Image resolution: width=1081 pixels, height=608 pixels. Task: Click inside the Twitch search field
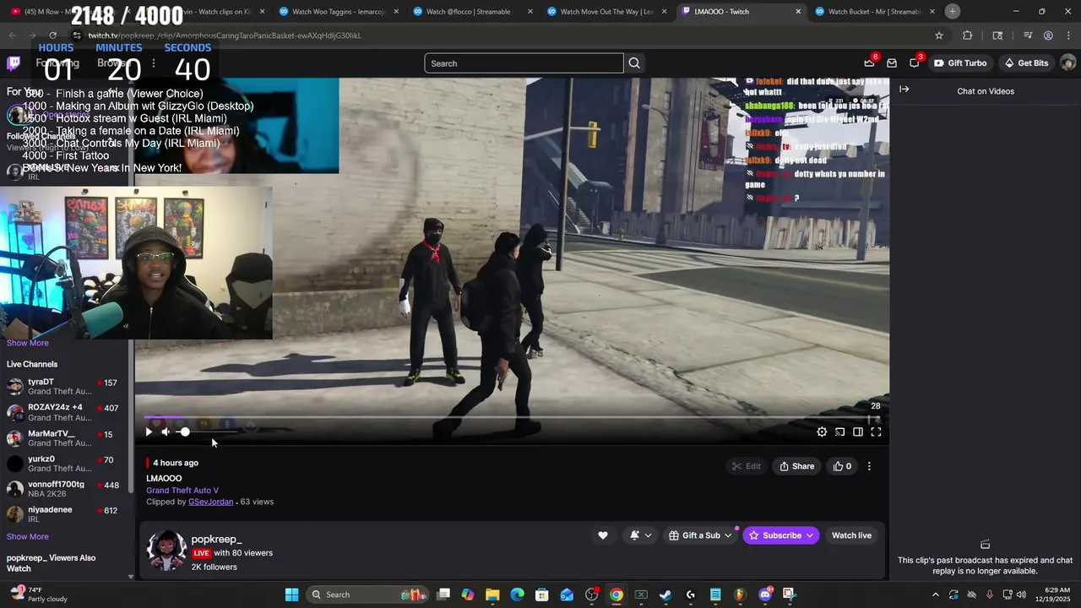524,63
